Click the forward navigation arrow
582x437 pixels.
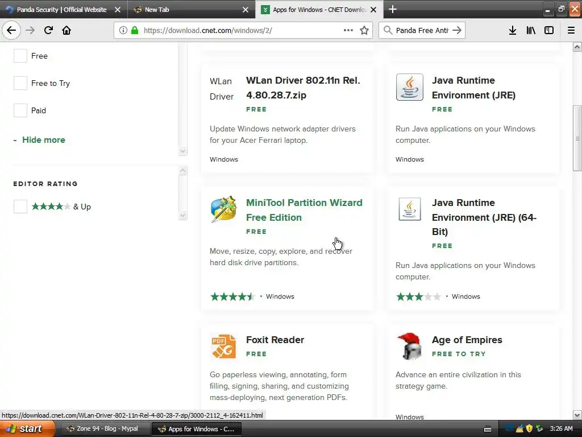click(30, 30)
